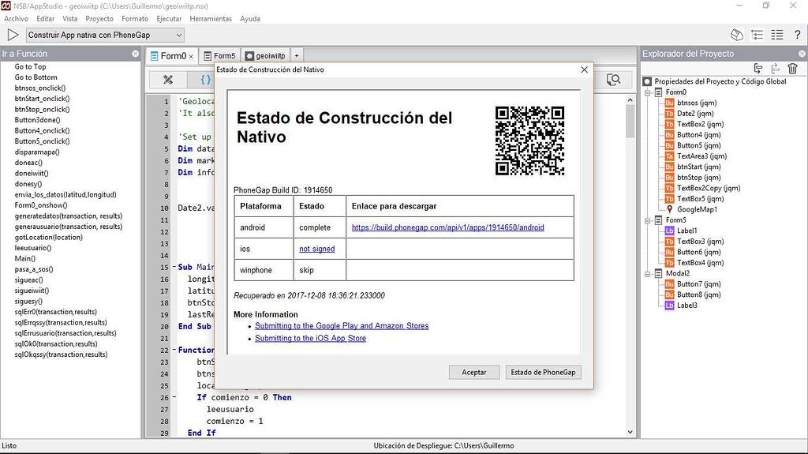Image resolution: width=808 pixels, height=454 pixels.
Task: Collapse the Form0 tree node
Action: pos(648,92)
